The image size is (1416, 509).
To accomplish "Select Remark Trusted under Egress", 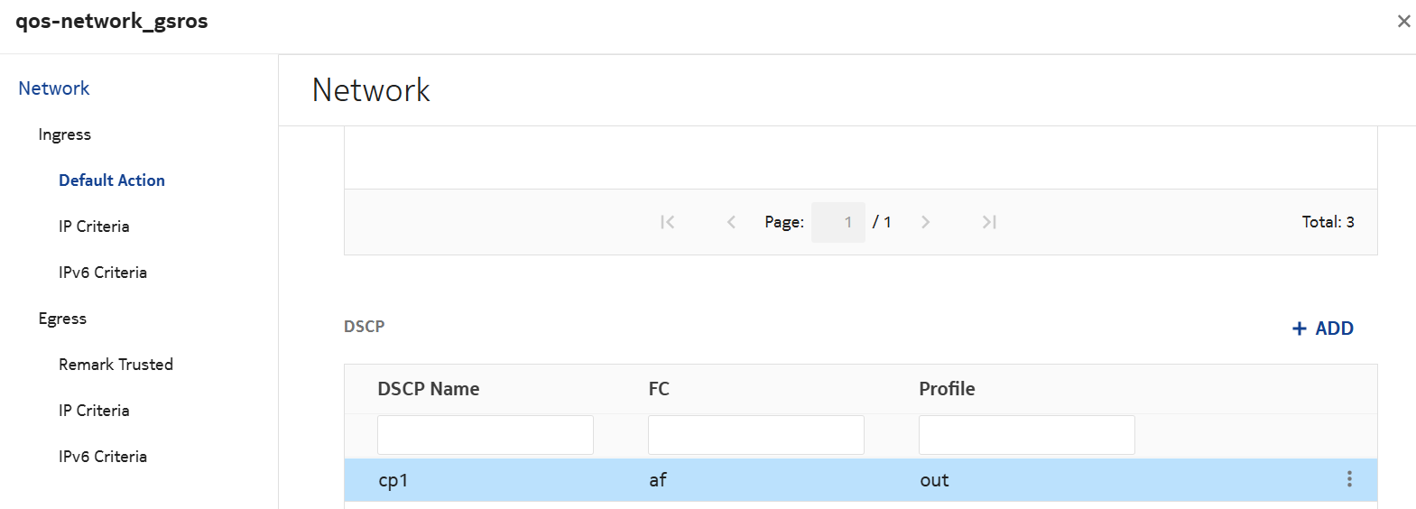I will (x=116, y=365).
